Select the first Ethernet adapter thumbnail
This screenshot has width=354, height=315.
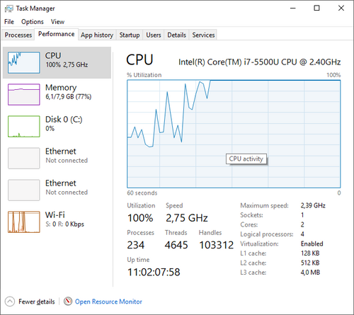(x=24, y=159)
